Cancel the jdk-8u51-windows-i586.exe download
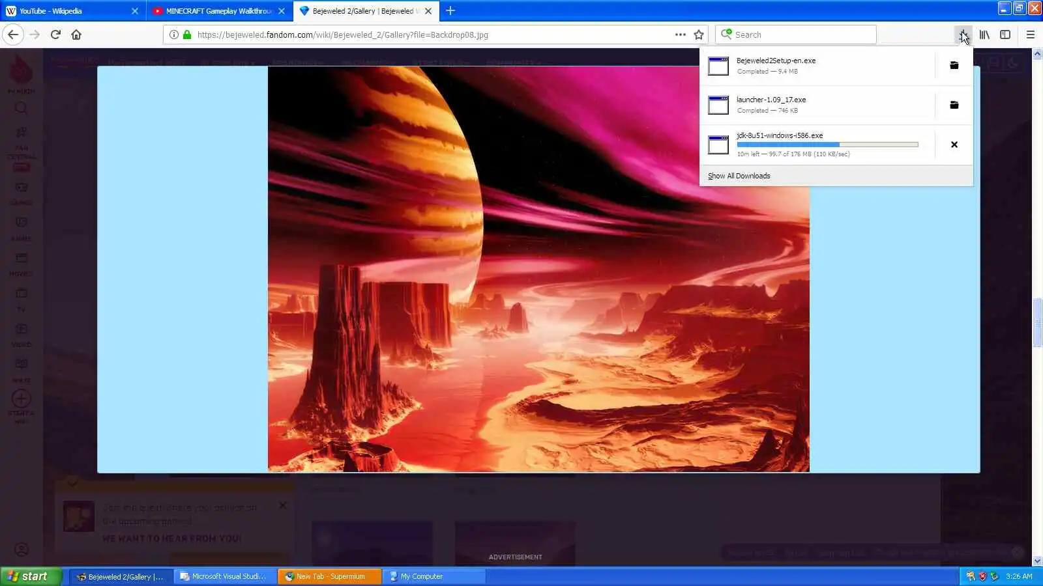 954,145
